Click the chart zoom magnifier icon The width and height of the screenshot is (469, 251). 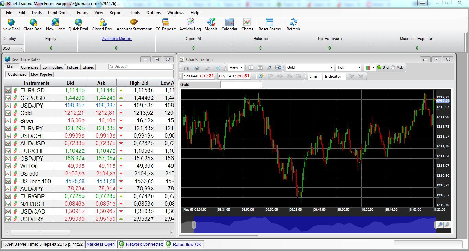click(269, 68)
